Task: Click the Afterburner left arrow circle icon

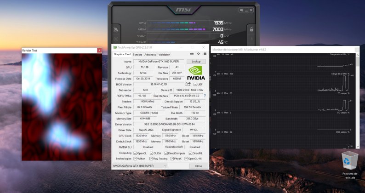Action: 116,39
